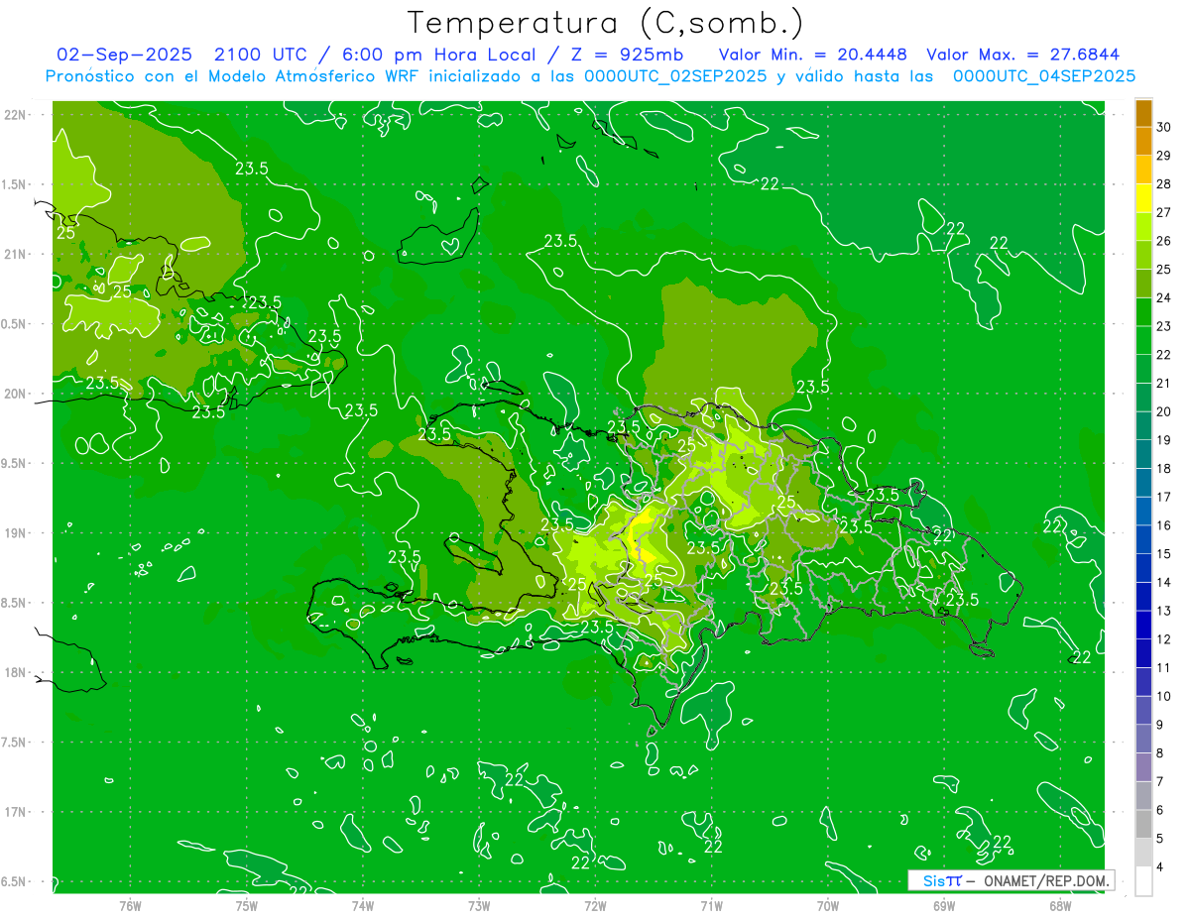Click longitude label '70W'

click(828, 906)
